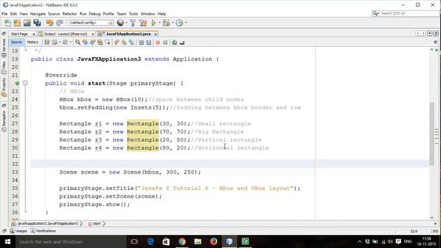Switch editor to Source view
The image size is (441, 248).
point(17,42)
